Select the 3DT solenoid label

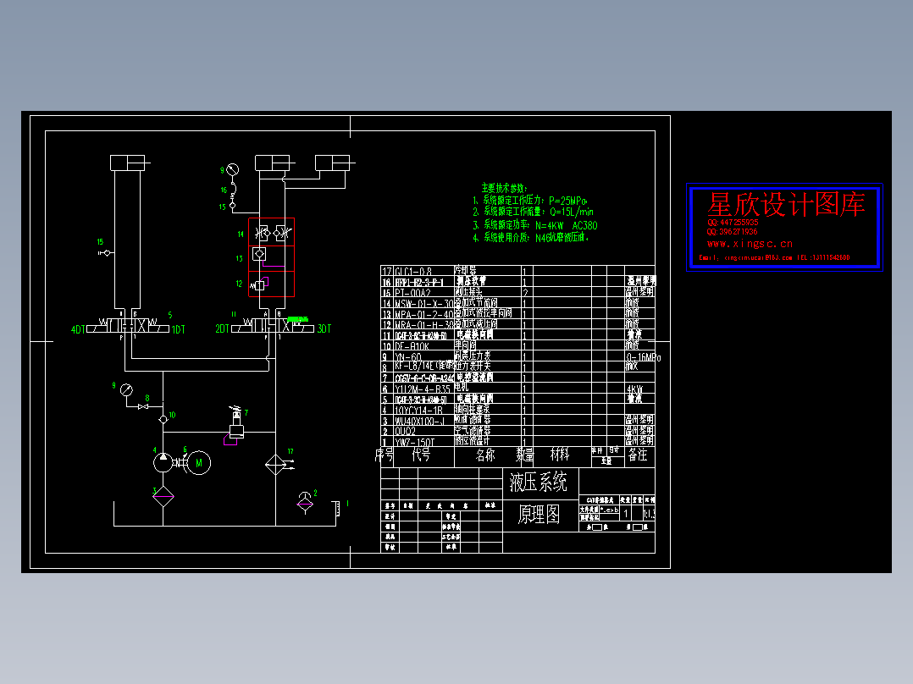(x=324, y=329)
